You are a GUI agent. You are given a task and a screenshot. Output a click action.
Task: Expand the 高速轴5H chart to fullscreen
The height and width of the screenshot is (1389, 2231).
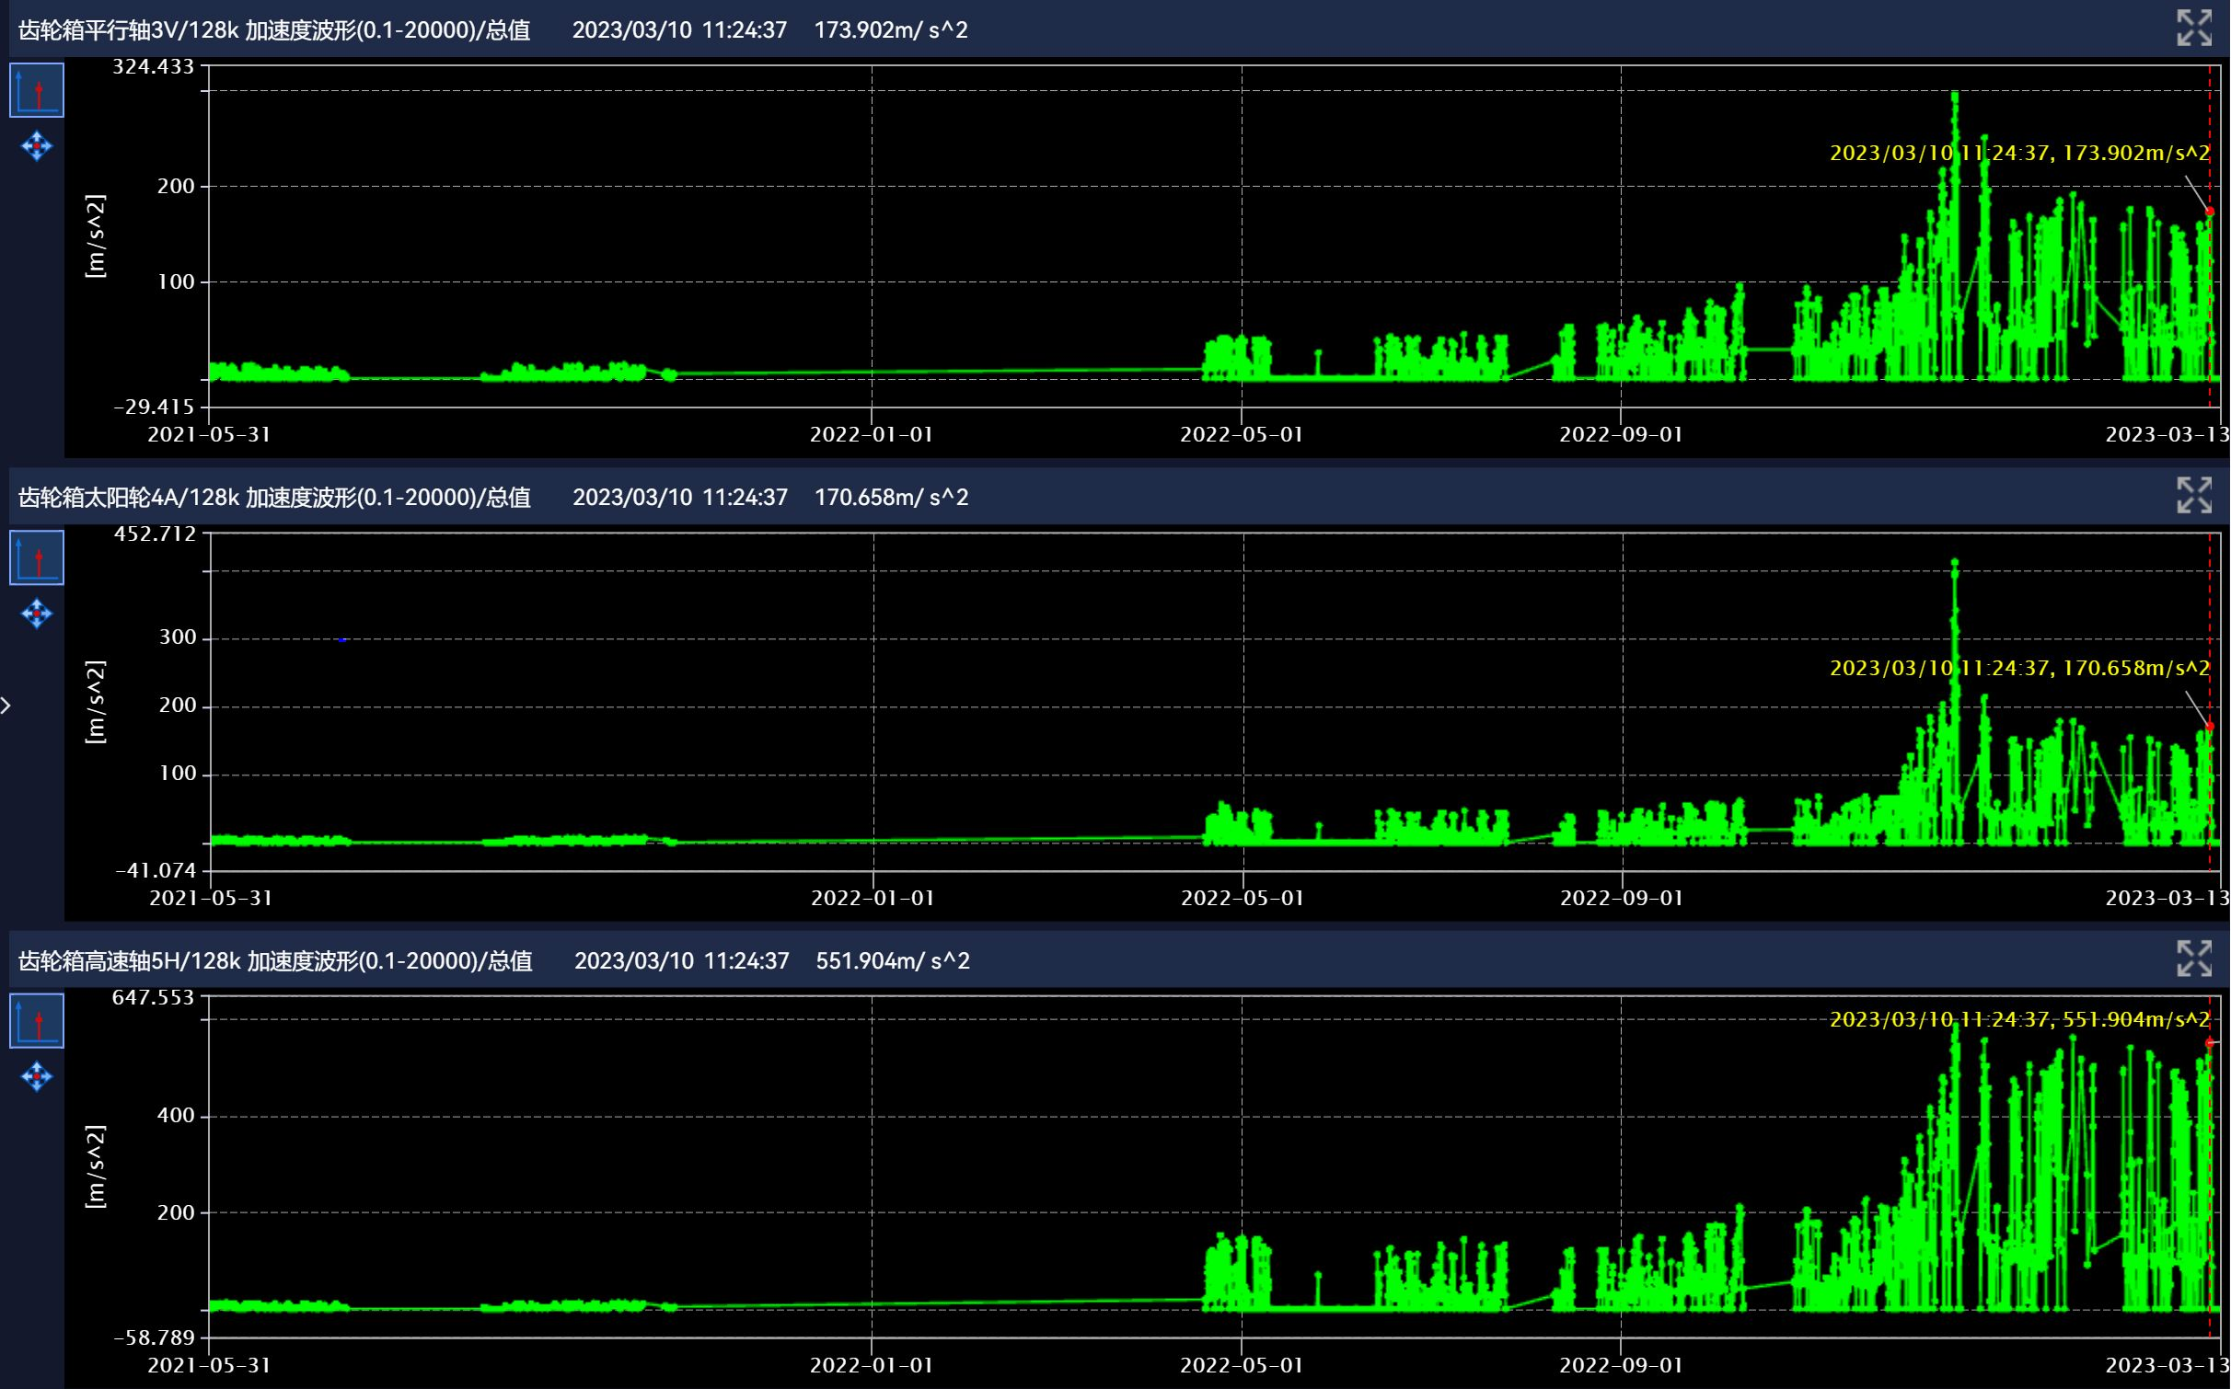2194,959
